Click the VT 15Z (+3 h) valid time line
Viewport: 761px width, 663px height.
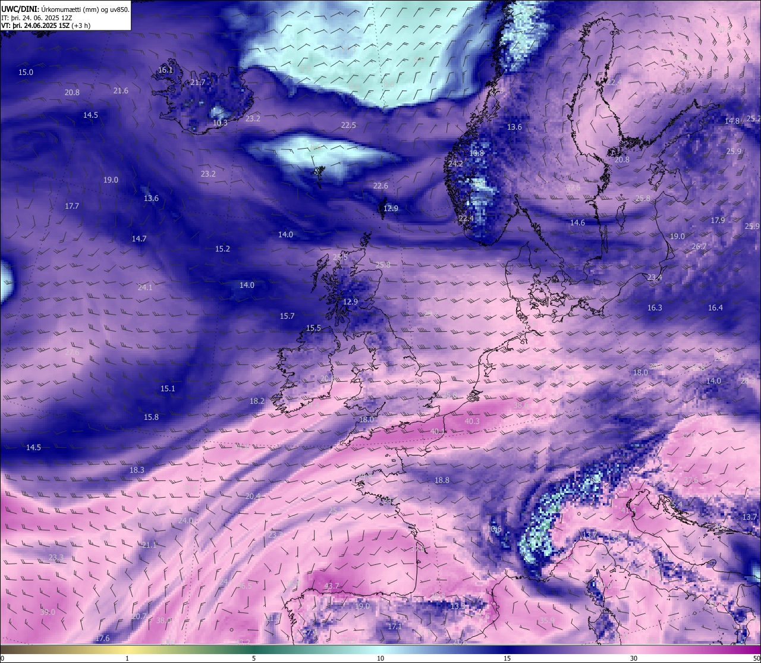46,26
